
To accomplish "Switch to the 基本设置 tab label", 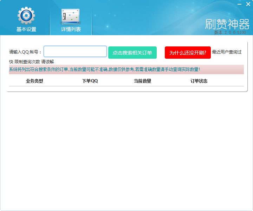I will pyautogui.click(x=26, y=29).
